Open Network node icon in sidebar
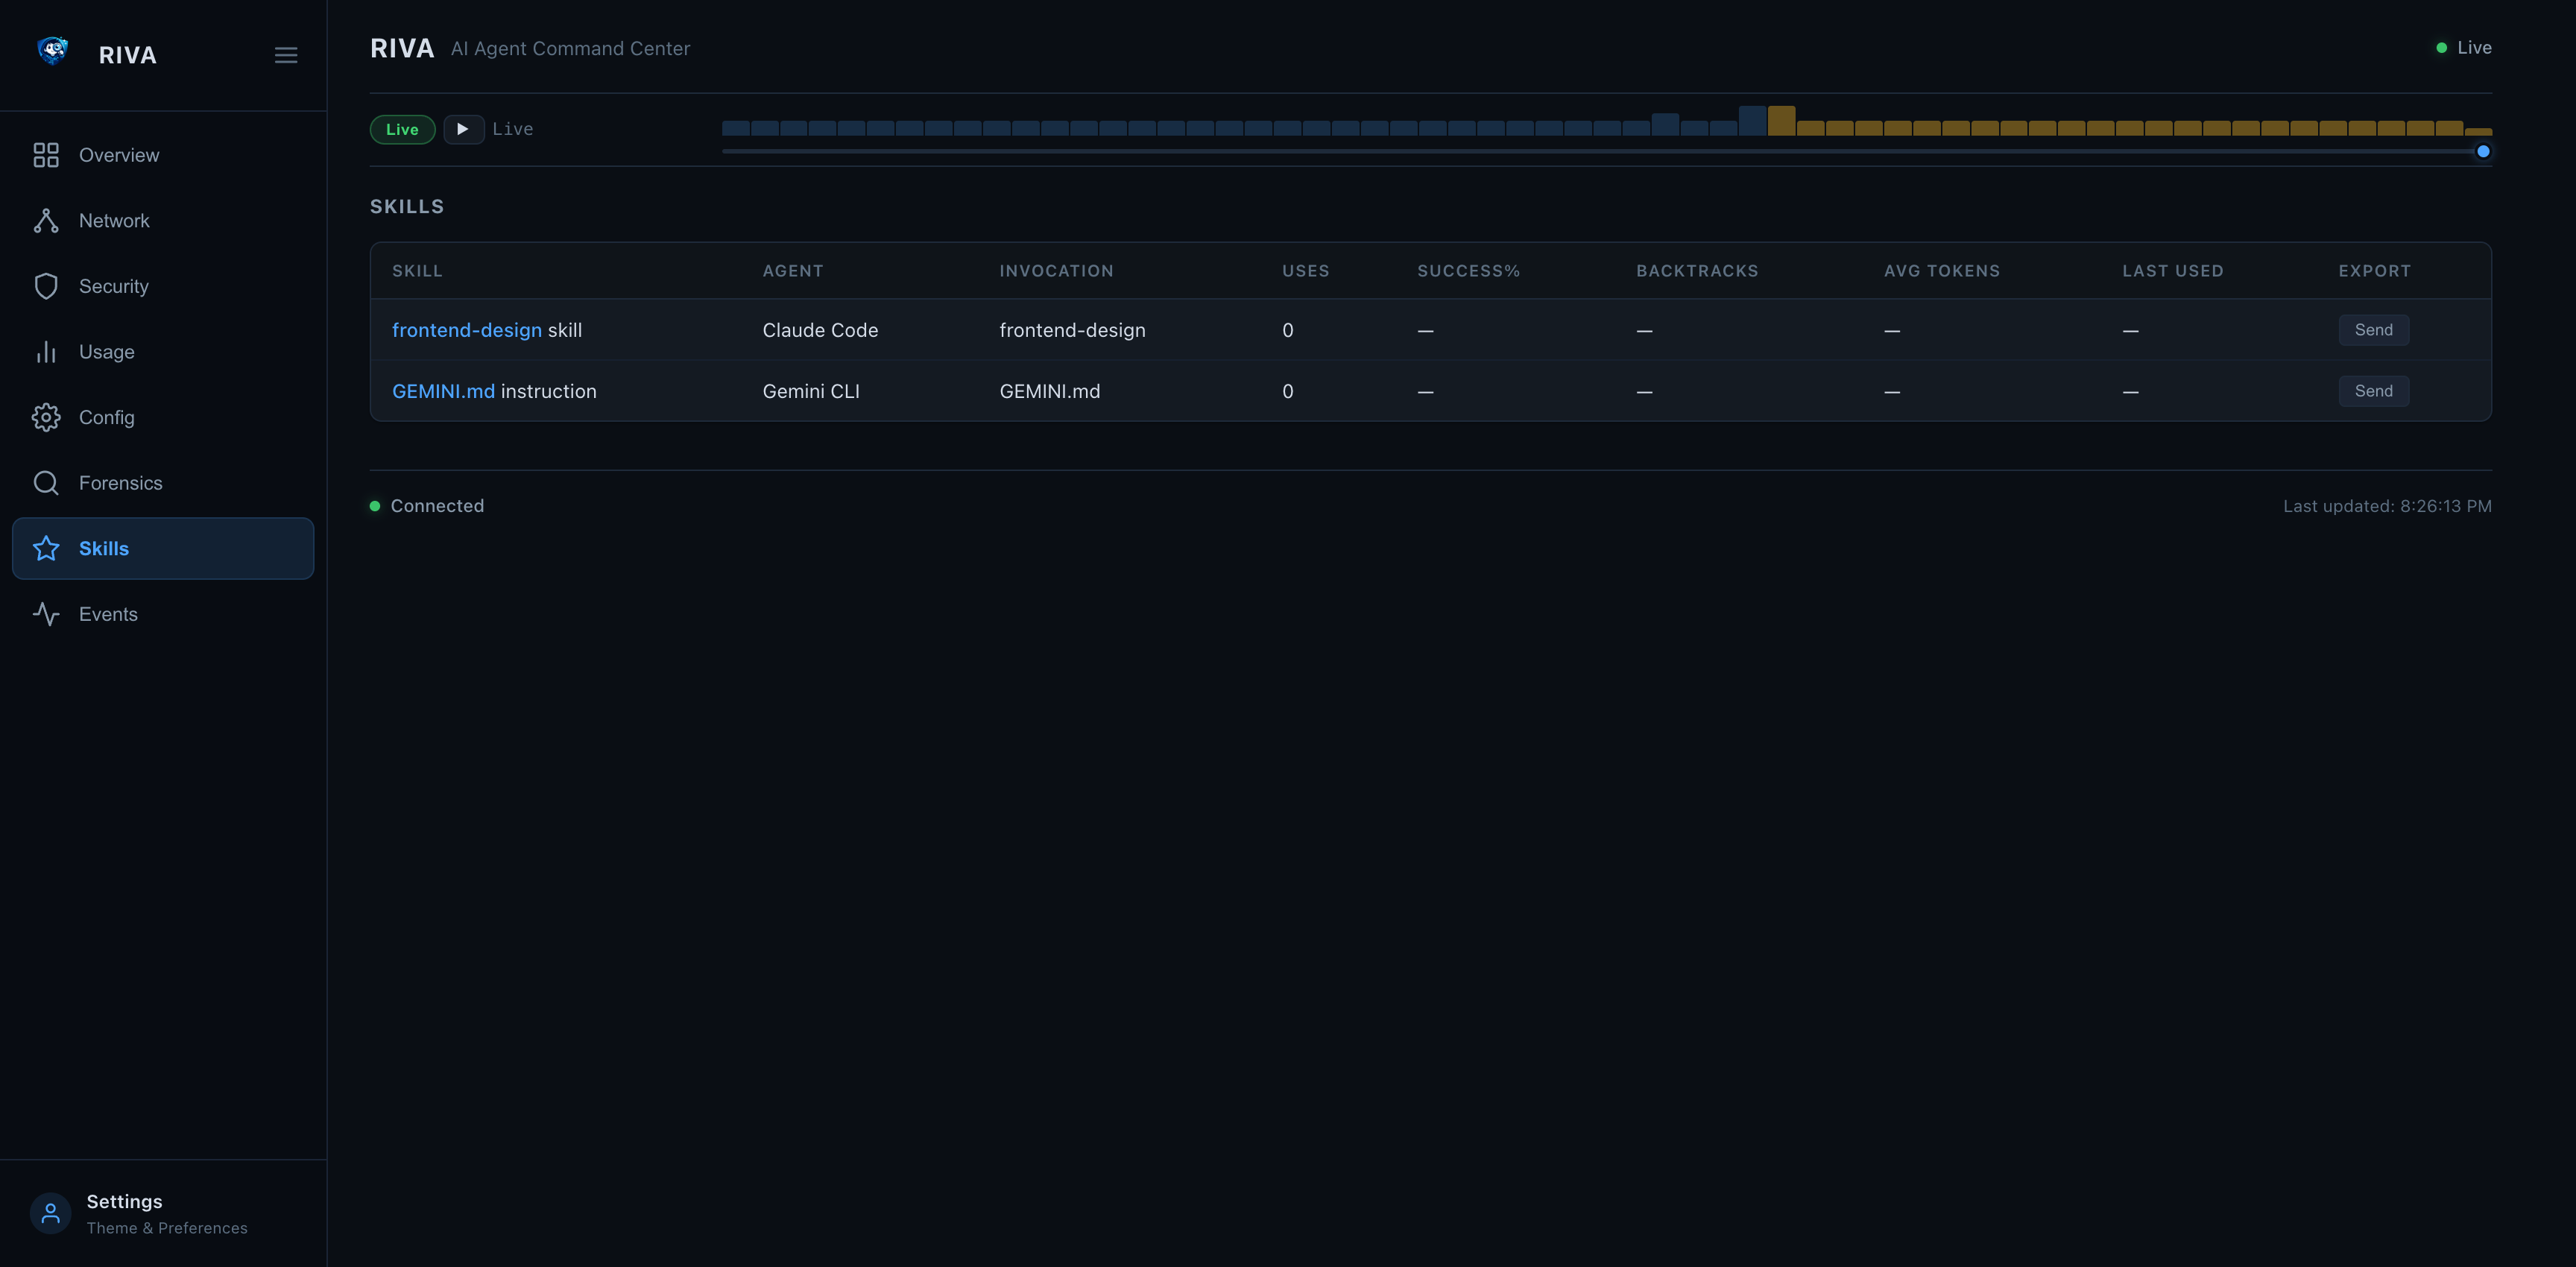 (46, 221)
